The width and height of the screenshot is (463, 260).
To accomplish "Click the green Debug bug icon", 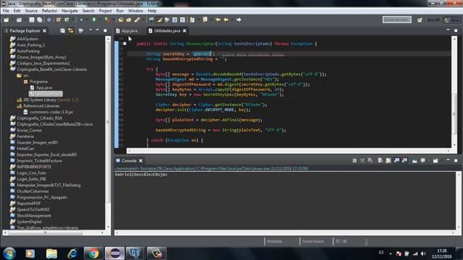I will pyautogui.click(x=81, y=19).
